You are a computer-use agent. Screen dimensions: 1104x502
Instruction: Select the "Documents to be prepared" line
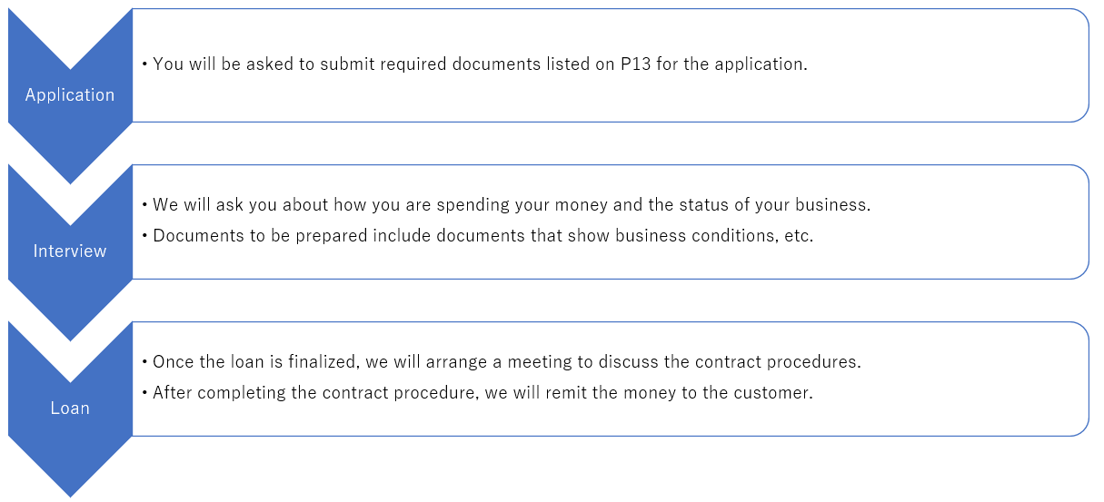tap(477, 236)
